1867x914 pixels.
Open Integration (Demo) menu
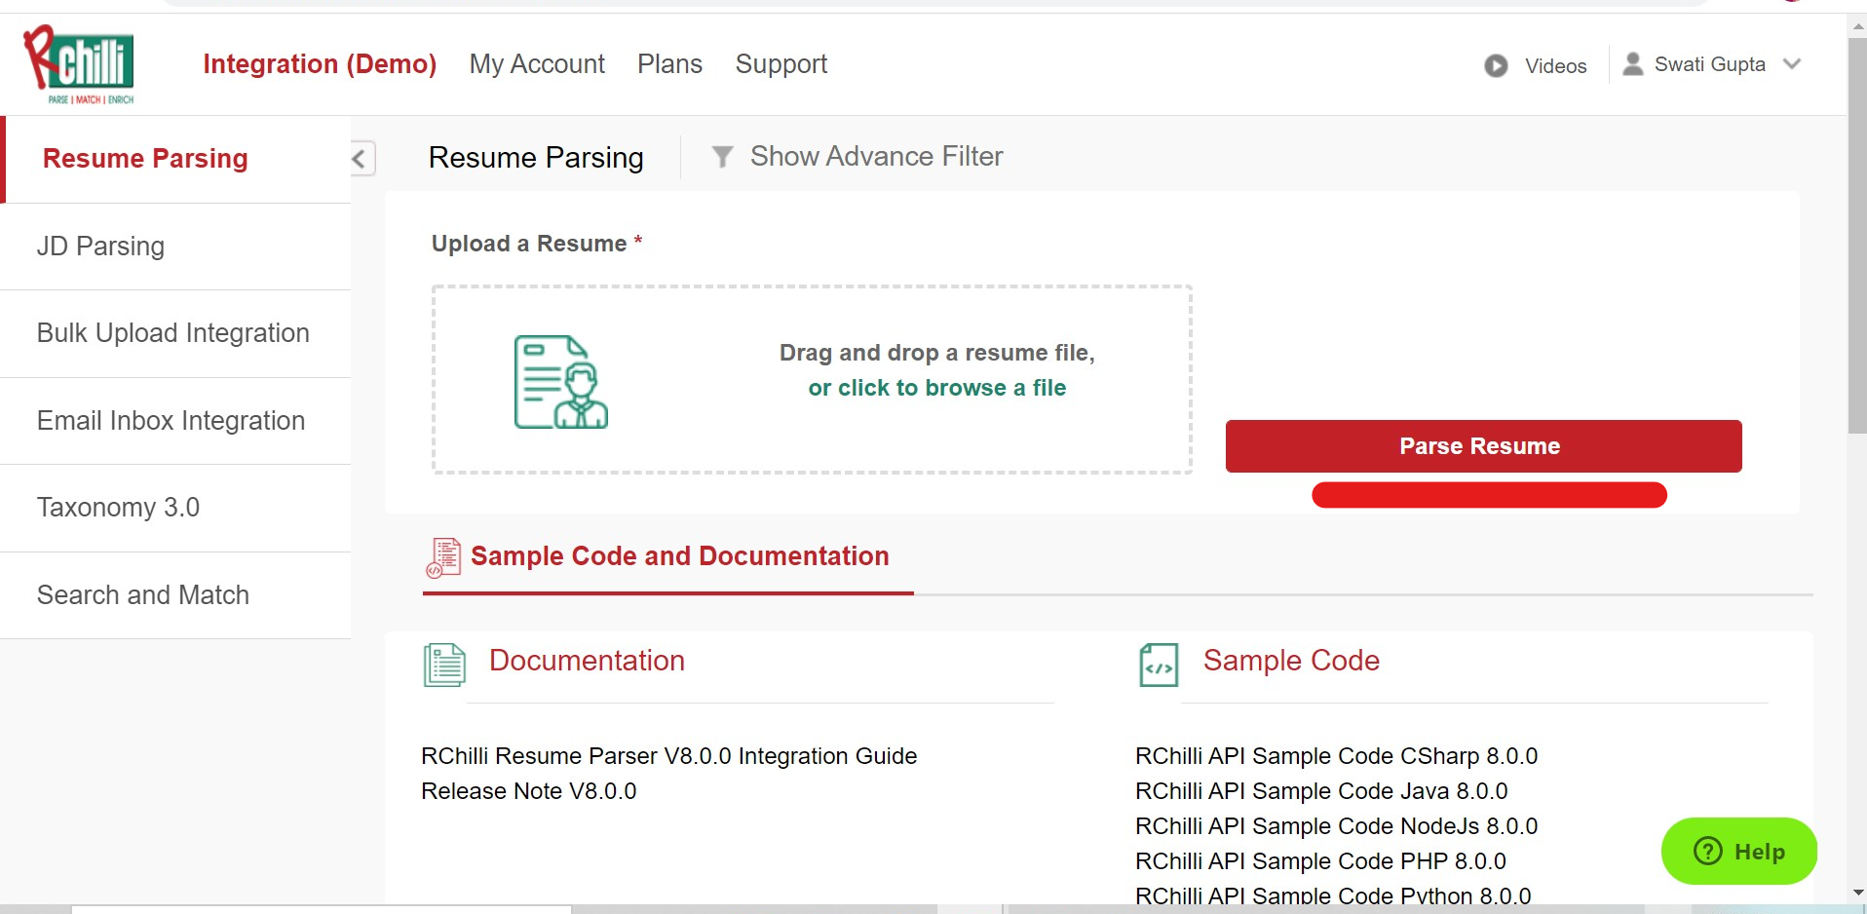click(x=320, y=64)
